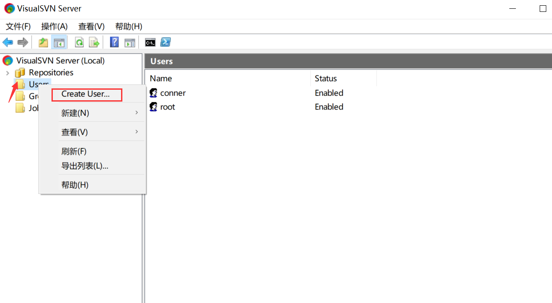552x303 pixels.
Task: Open the 新建(N) submenu
Action: tap(101, 113)
